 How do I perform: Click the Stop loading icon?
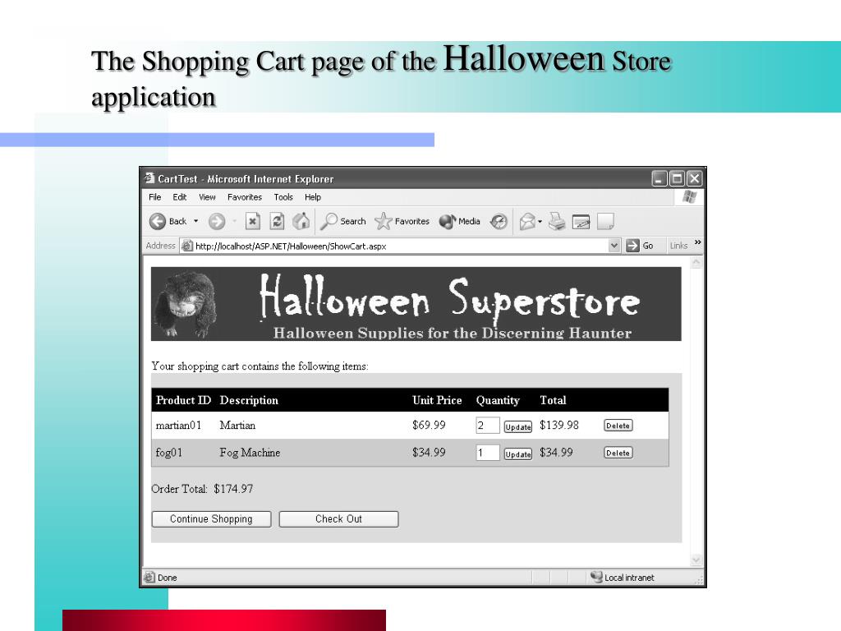click(x=253, y=221)
